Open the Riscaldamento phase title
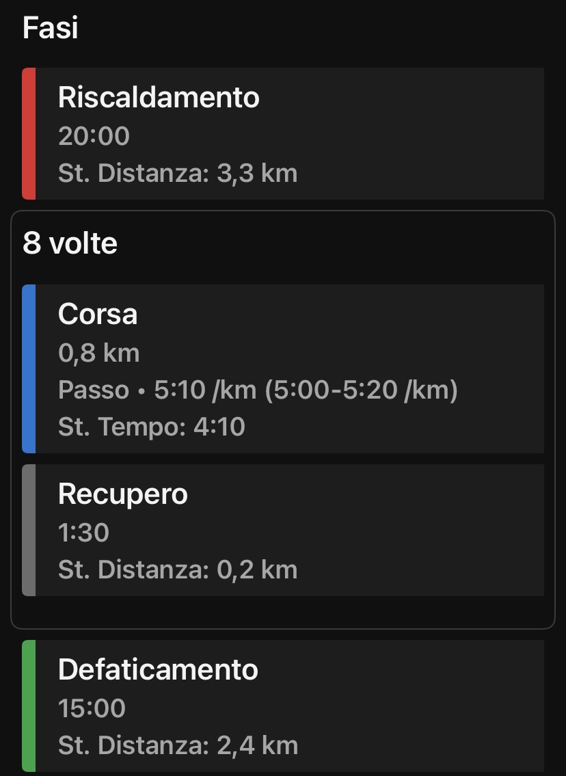The height and width of the screenshot is (776, 566). [x=159, y=98]
